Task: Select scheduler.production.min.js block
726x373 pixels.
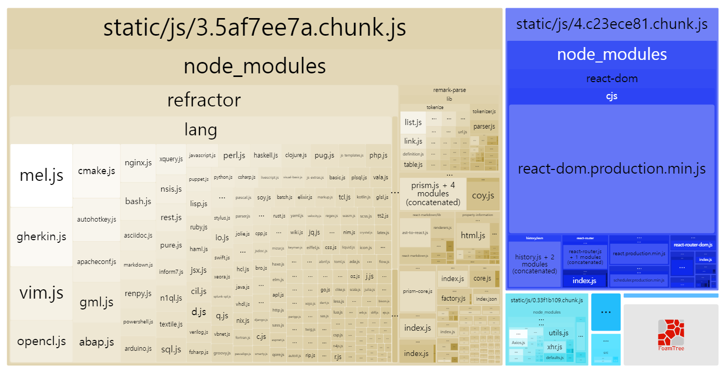Action: 639,280
